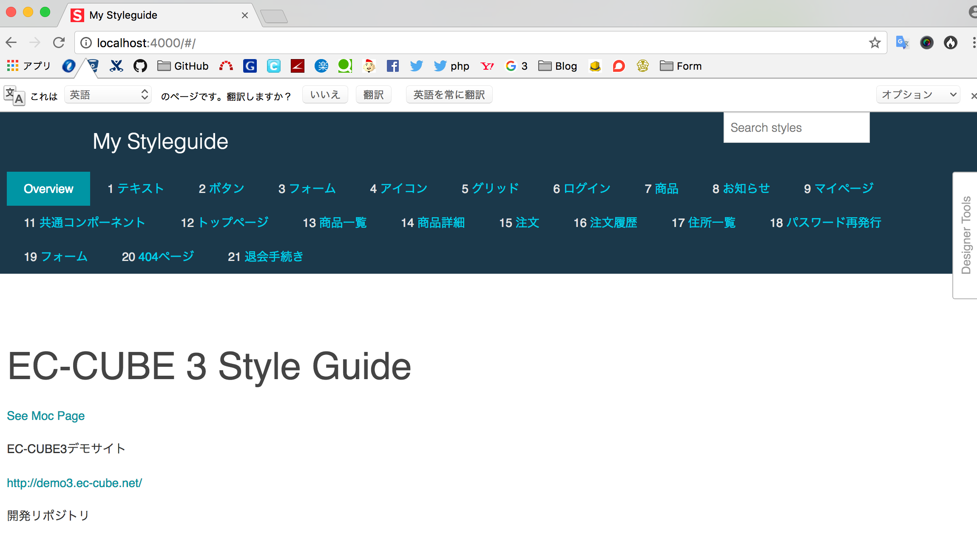Open the Yahoo Y! bookmark icon
The width and height of the screenshot is (977, 533).
pos(487,66)
